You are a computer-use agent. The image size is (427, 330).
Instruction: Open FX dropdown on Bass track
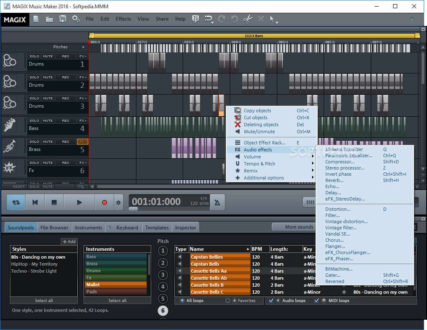[x=83, y=120]
